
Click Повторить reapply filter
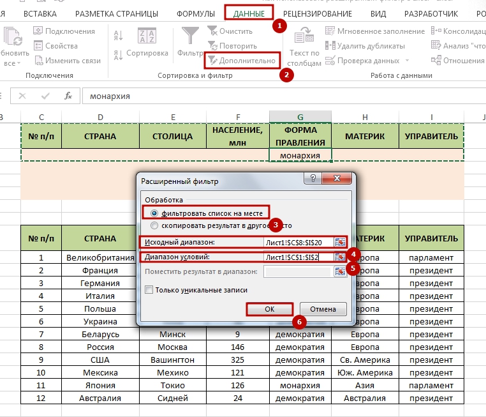[x=232, y=45]
